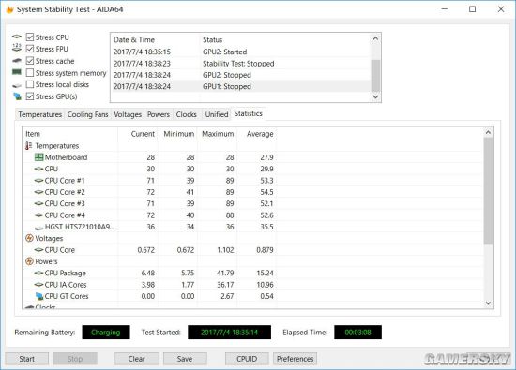The width and height of the screenshot is (516, 370).
Task: Click the Powers category icon
Action: pos(29,261)
